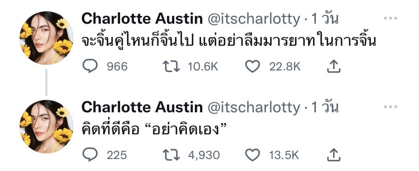The height and width of the screenshot is (171, 419).
Task: Click Charlotte Austin's name on the first tweet
Action: [142, 19]
